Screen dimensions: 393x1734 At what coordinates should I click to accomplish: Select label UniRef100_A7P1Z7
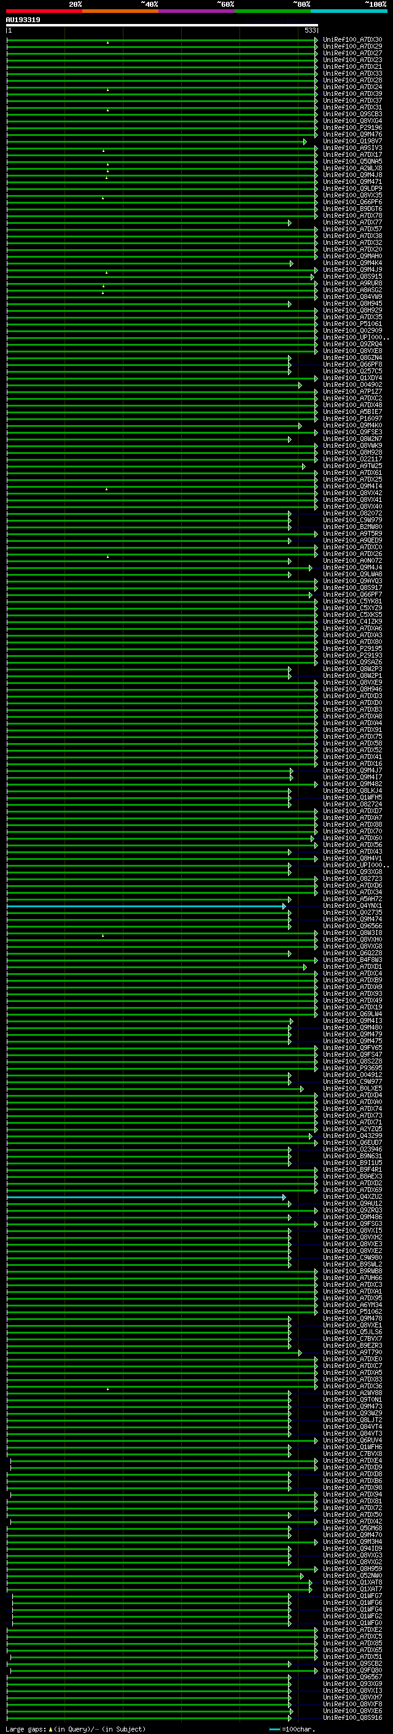(x=352, y=392)
